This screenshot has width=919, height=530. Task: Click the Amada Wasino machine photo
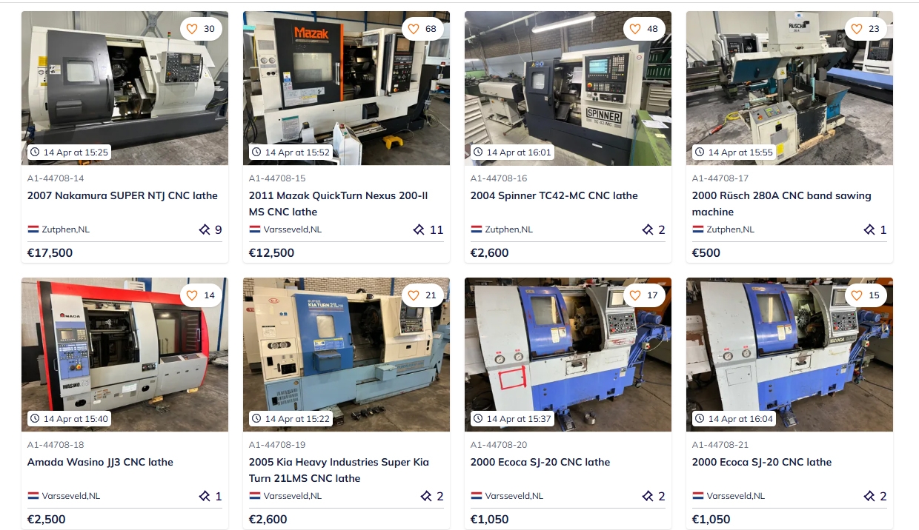[x=125, y=355]
